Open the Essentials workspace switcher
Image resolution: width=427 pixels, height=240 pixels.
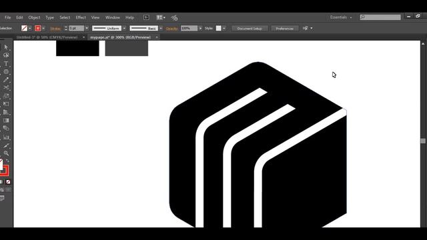(x=341, y=17)
